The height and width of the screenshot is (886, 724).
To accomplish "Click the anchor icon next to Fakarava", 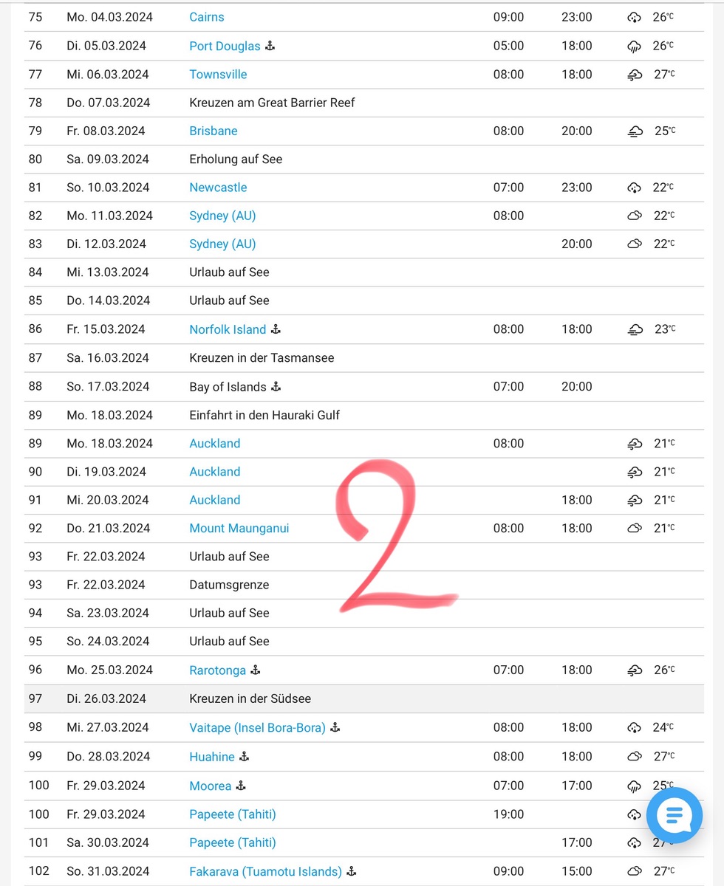I will point(352,871).
